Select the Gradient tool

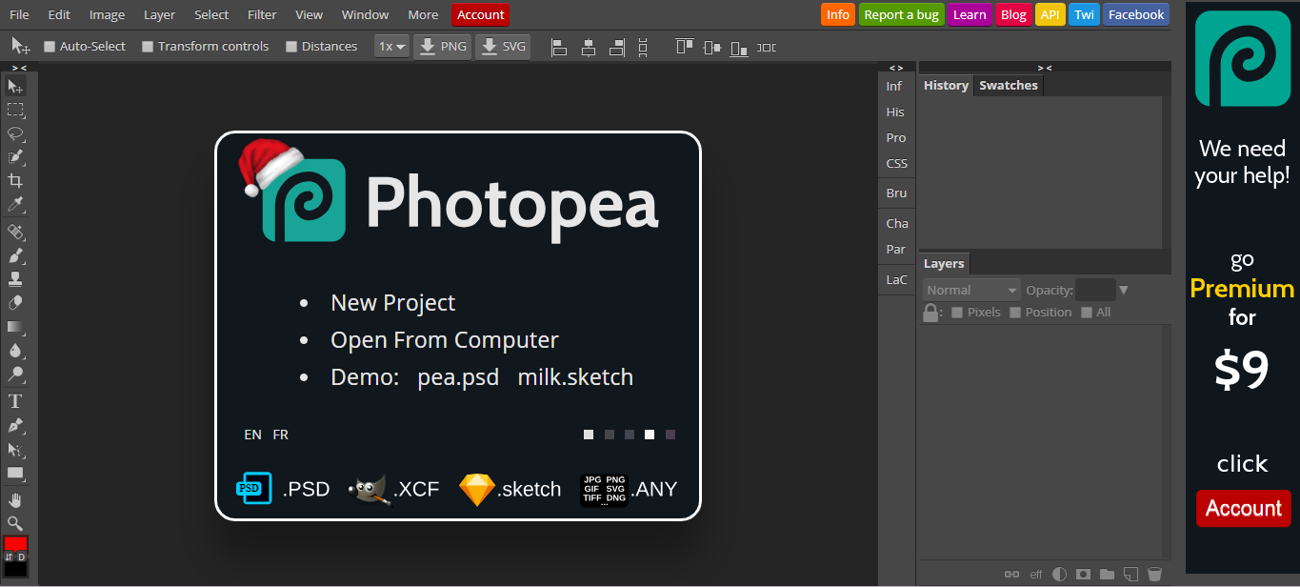[x=15, y=327]
